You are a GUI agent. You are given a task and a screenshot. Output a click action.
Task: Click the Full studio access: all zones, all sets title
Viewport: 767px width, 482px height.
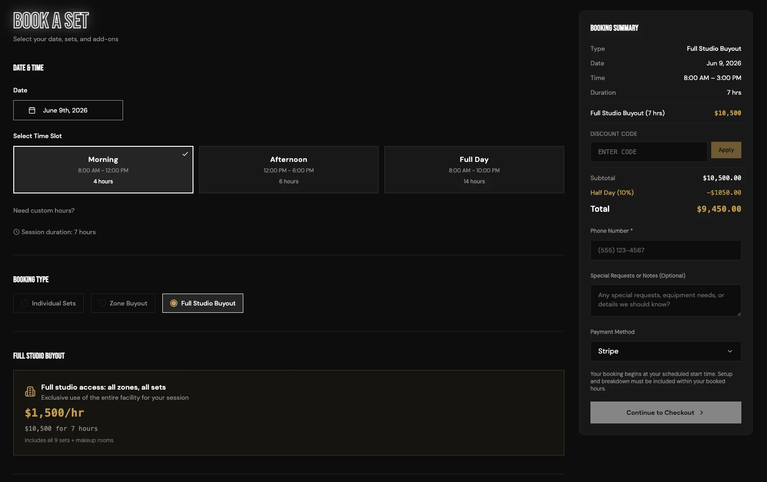(x=103, y=387)
